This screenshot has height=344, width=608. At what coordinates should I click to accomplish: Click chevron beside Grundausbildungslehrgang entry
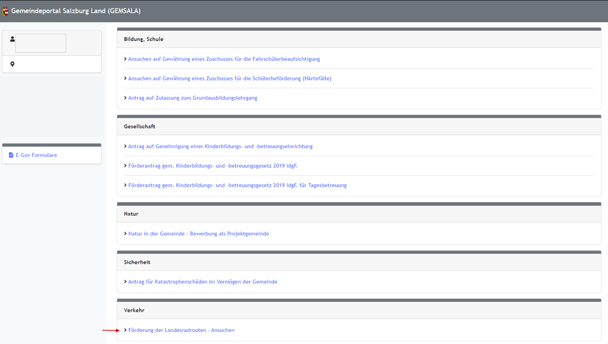tap(125, 98)
